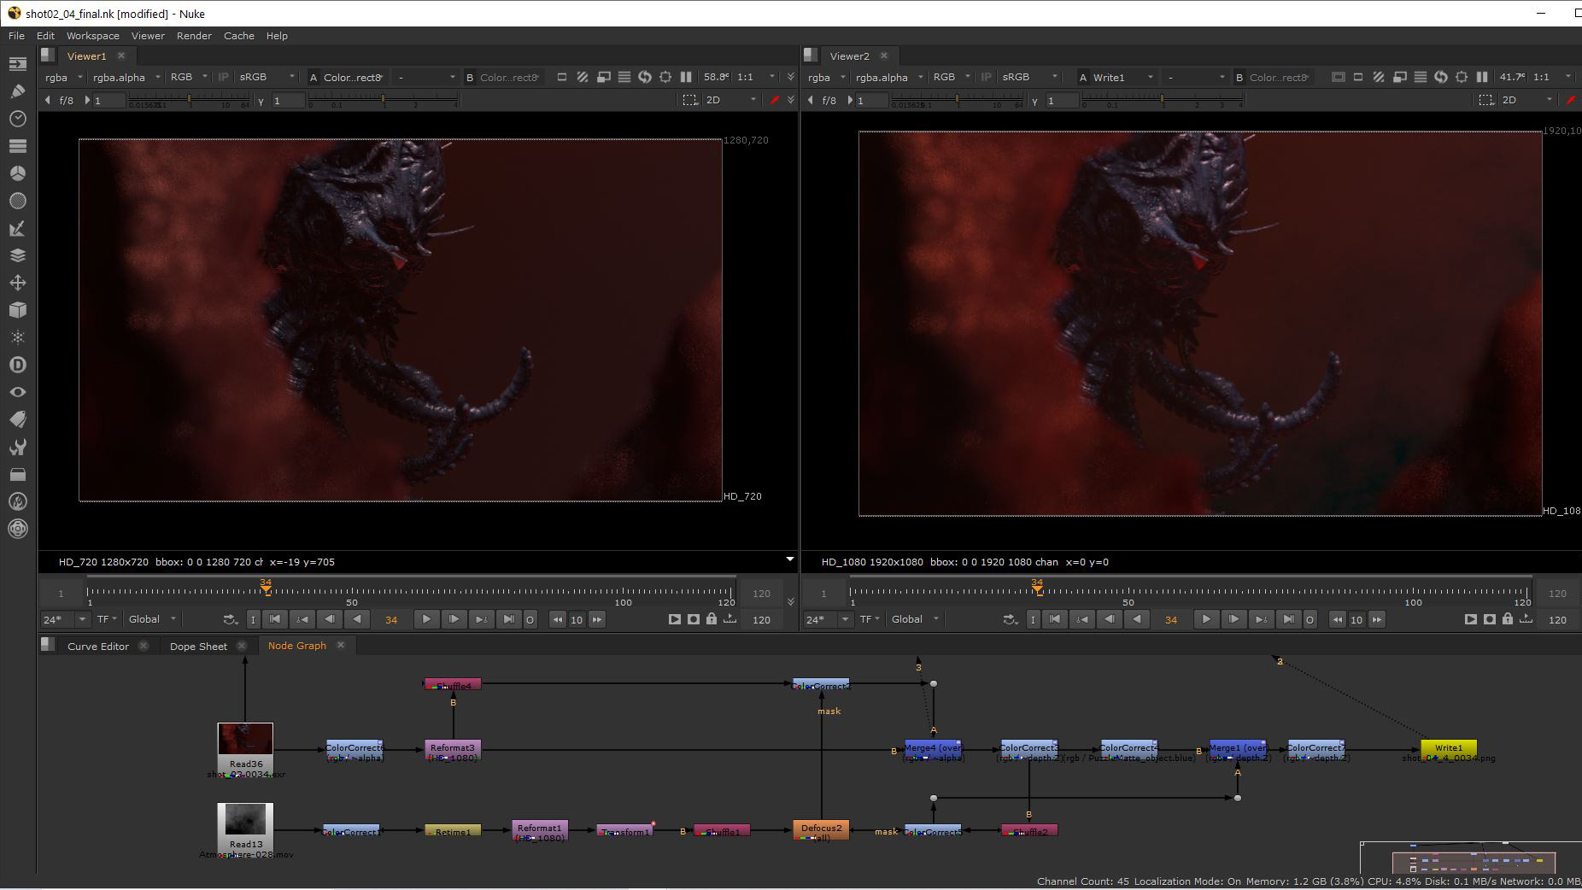Click Viewer2 timeline frame 34 marker
This screenshot has height=890, width=1582.
click(1037, 586)
